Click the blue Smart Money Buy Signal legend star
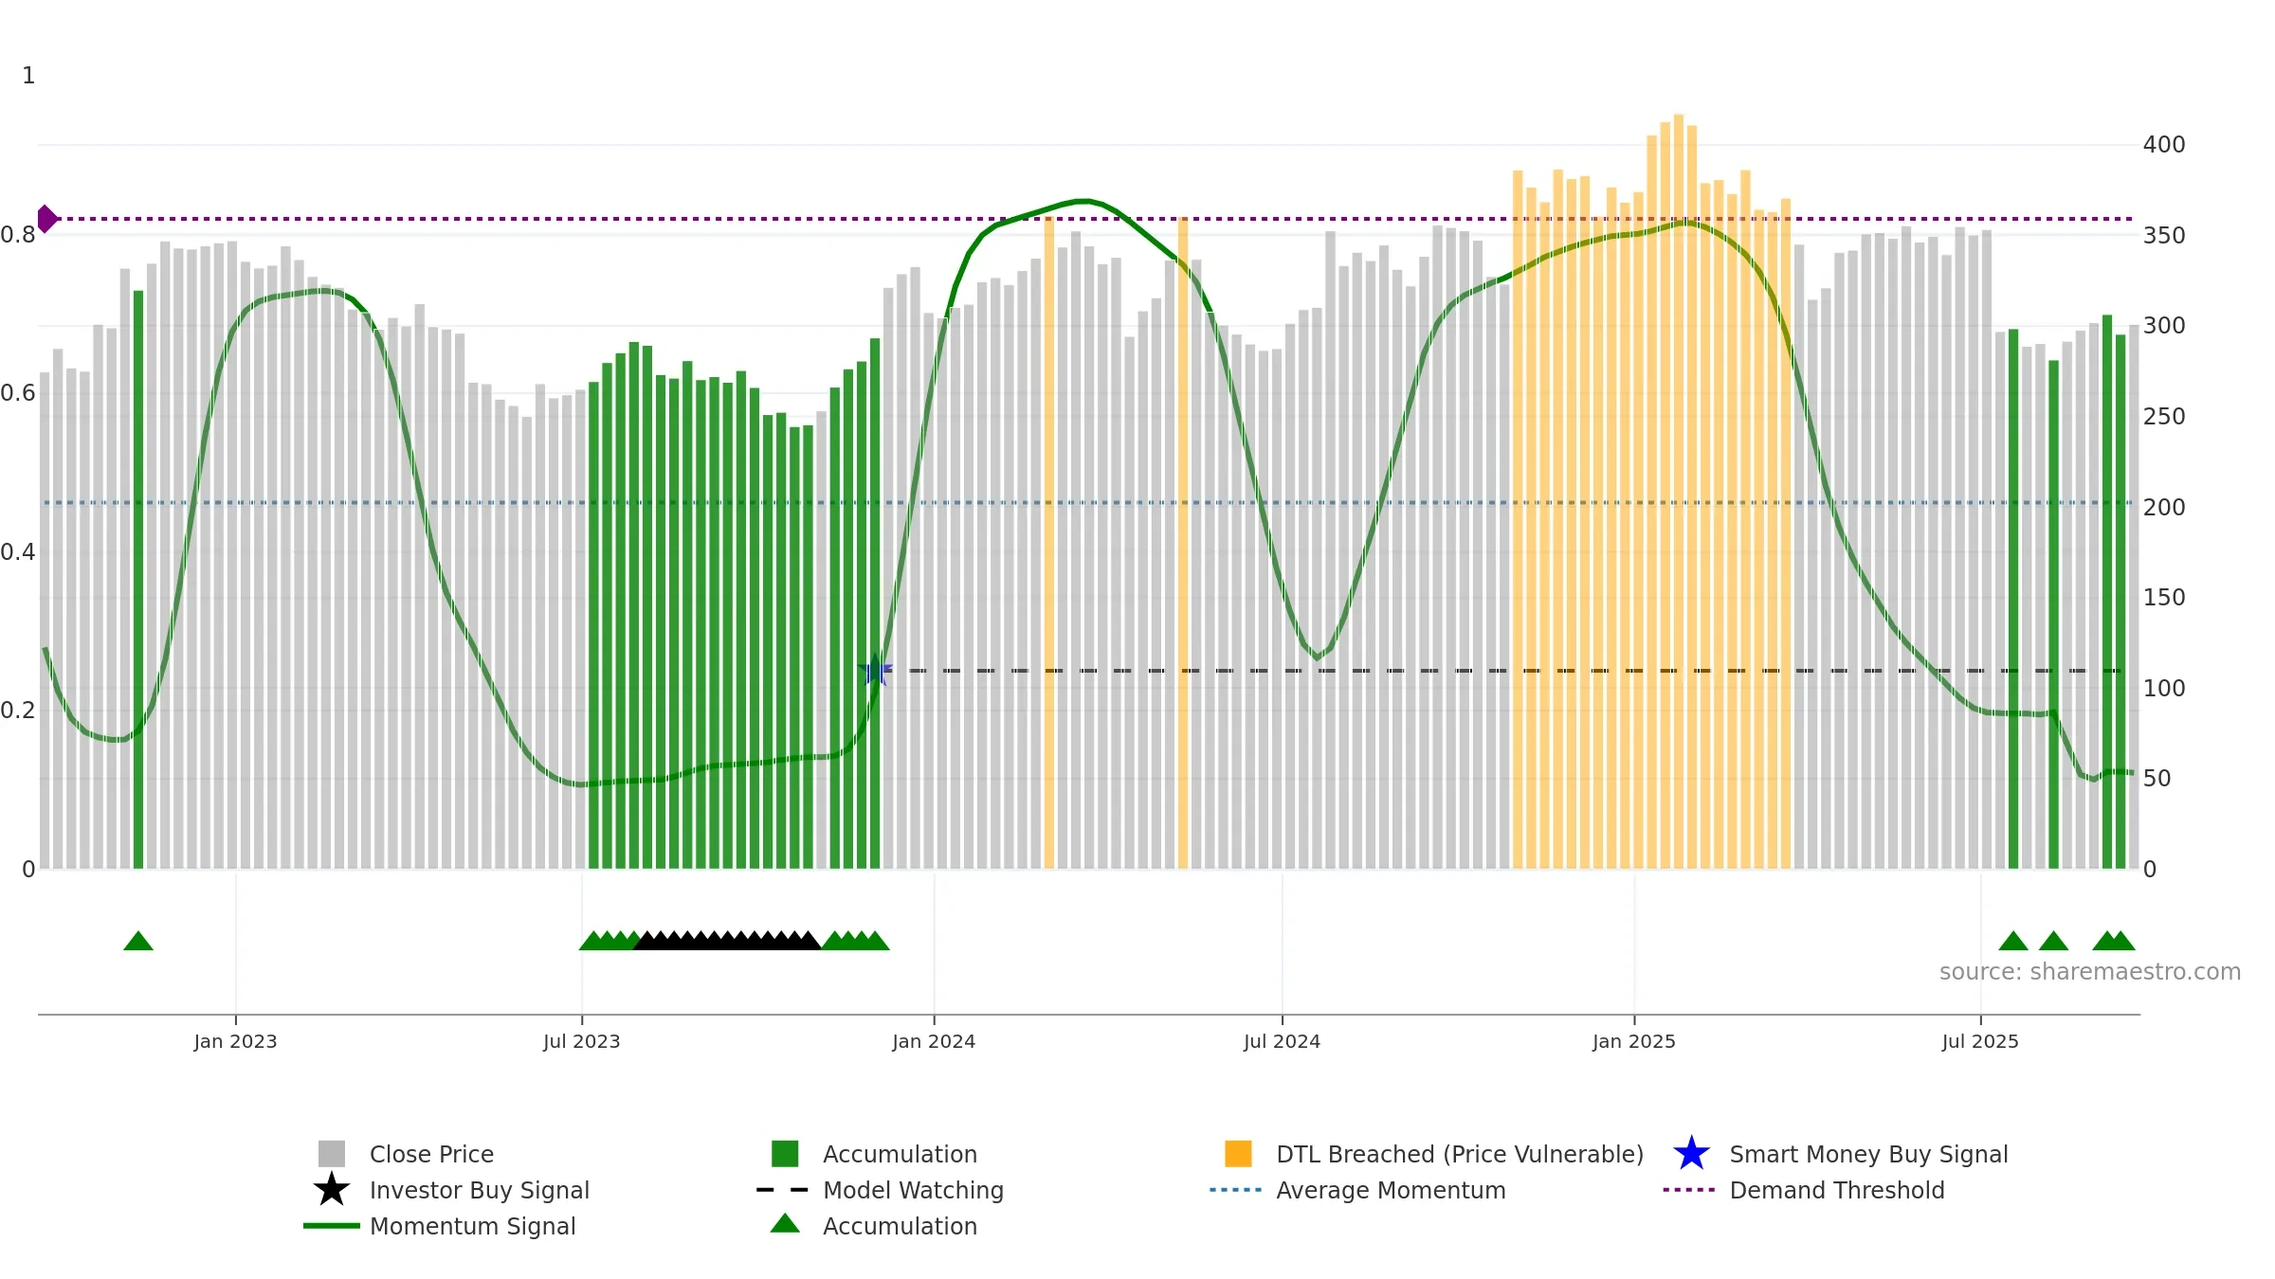The height and width of the screenshot is (1279, 2275). [1691, 1154]
